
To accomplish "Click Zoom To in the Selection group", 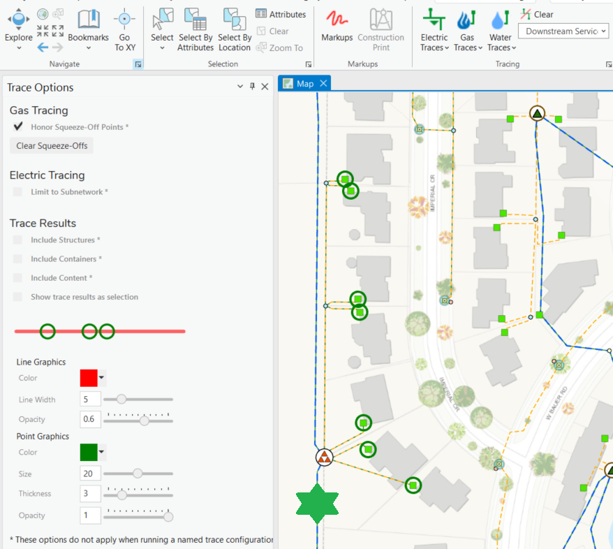I will [x=280, y=47].
